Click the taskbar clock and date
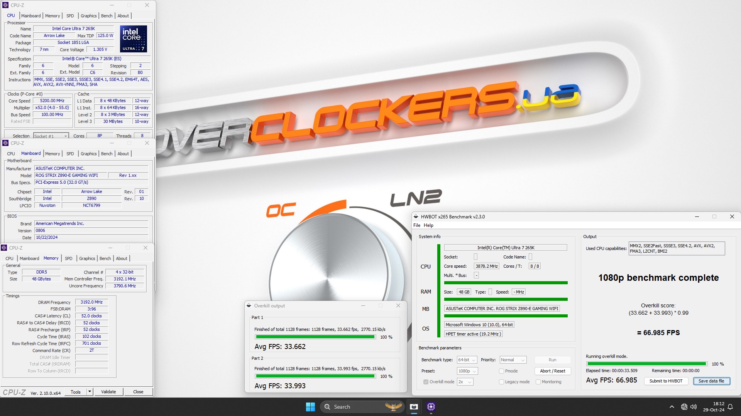Image resolution: width=741 pixels, height=416 pixels. click(x=714, y=407)
